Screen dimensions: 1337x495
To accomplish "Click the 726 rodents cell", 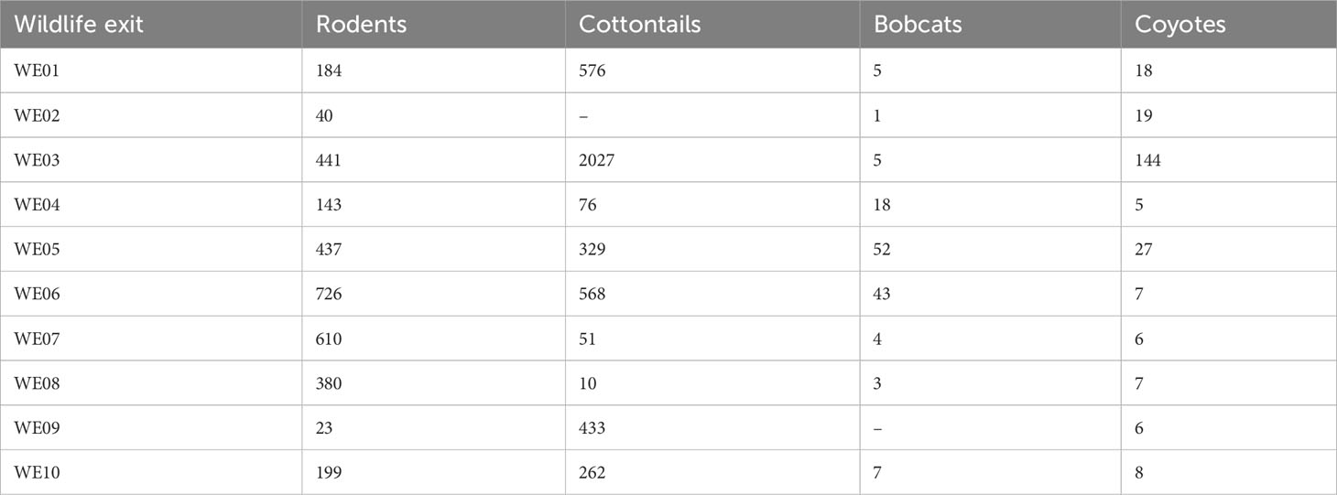I will (x=329, y=295).
